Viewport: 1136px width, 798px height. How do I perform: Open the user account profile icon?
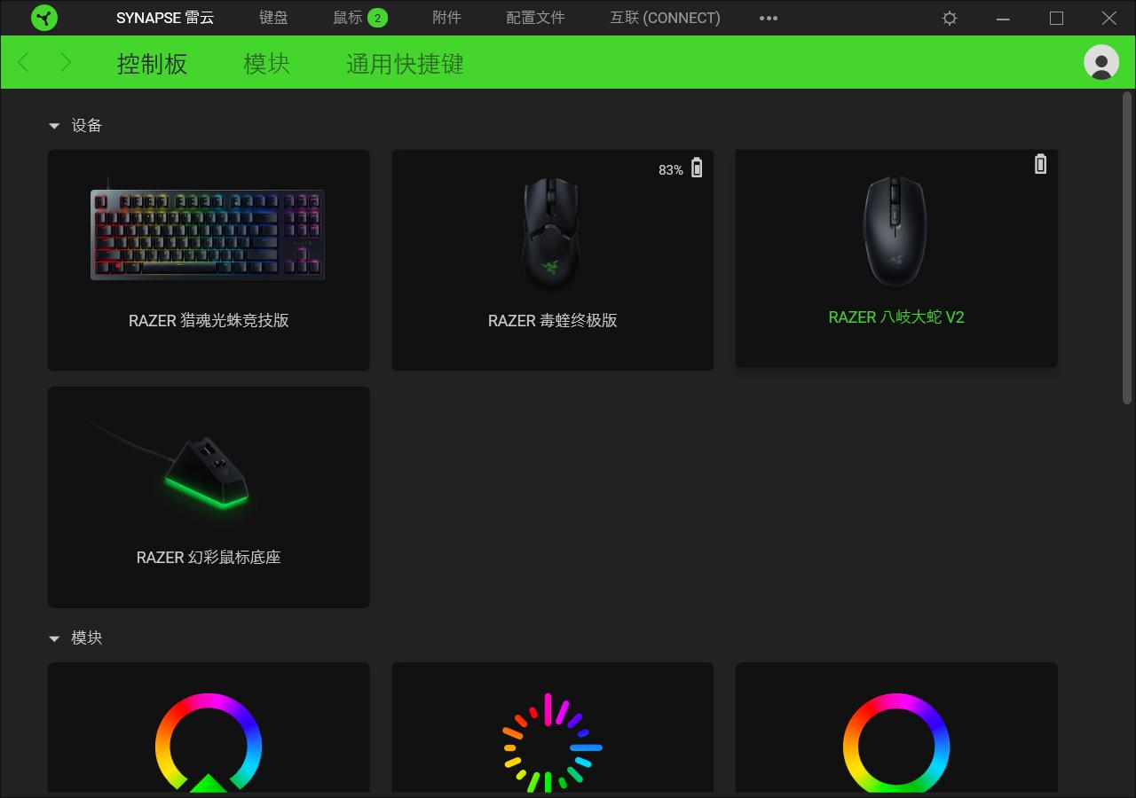pos(1100,62)
